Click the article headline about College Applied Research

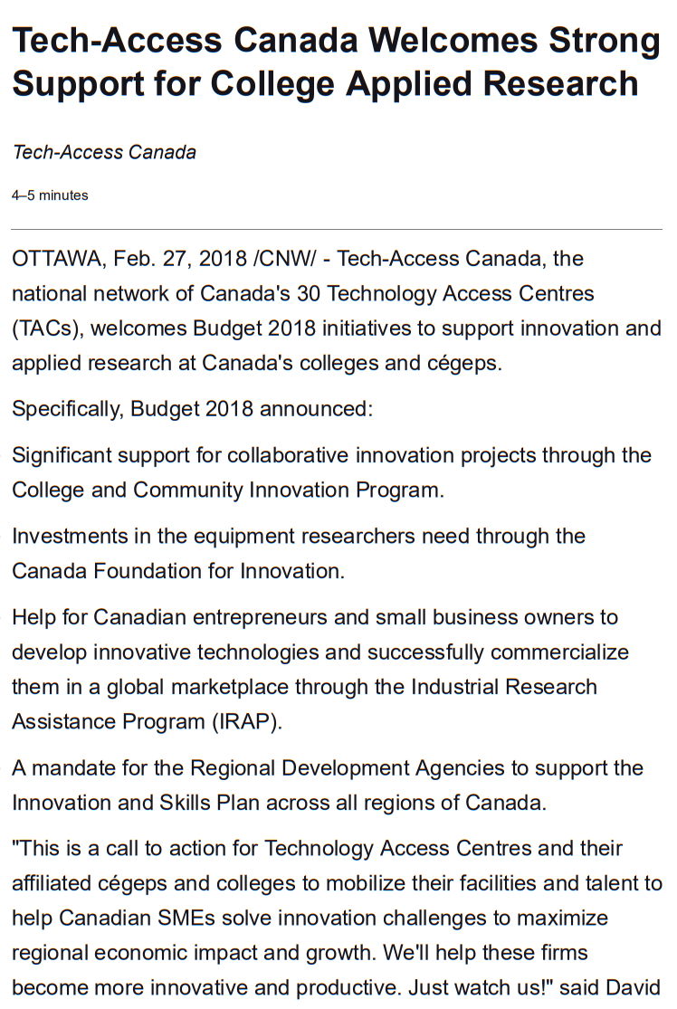(x=336, y=62)
